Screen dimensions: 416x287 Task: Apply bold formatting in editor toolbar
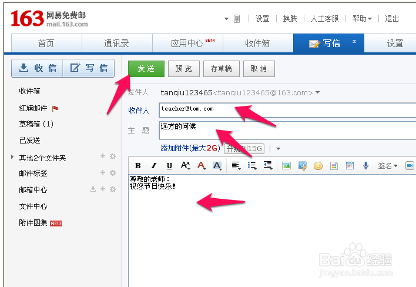click(x=137, y=166)
